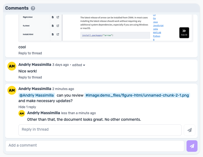Select fs.html file row
Viewport: 203px width, 157px height.
pyautogui.click(x=26, y=26)
